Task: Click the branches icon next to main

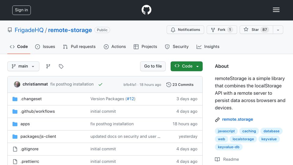Action: (48, 66)
